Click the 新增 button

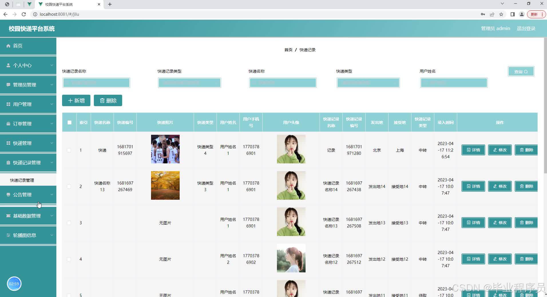[76, 100]
